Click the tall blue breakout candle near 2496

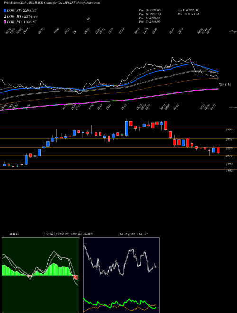(127, 128)
